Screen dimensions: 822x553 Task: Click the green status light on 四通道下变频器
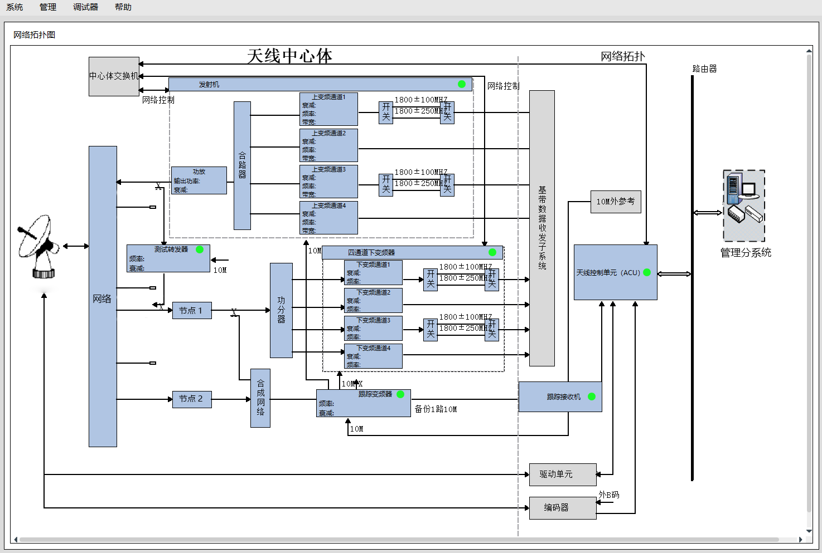click(492, 252)
